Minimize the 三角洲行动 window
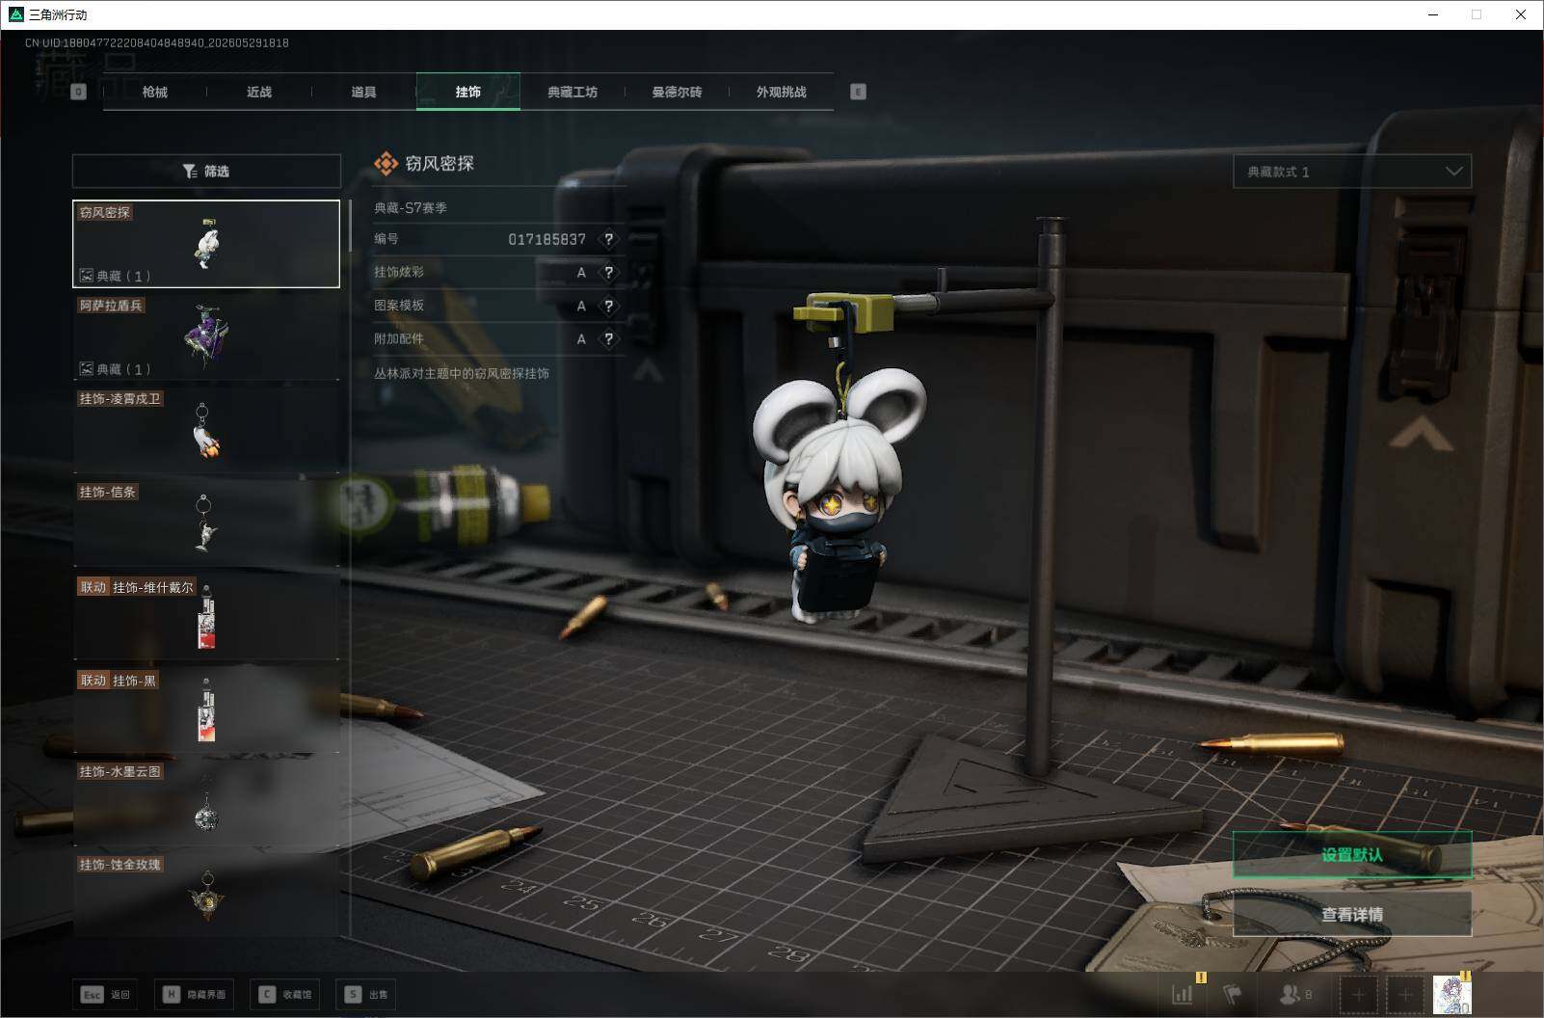 pos(1433,14)
